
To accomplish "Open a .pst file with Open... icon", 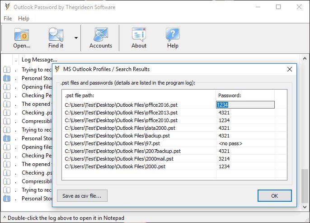I will click(22, 38).
